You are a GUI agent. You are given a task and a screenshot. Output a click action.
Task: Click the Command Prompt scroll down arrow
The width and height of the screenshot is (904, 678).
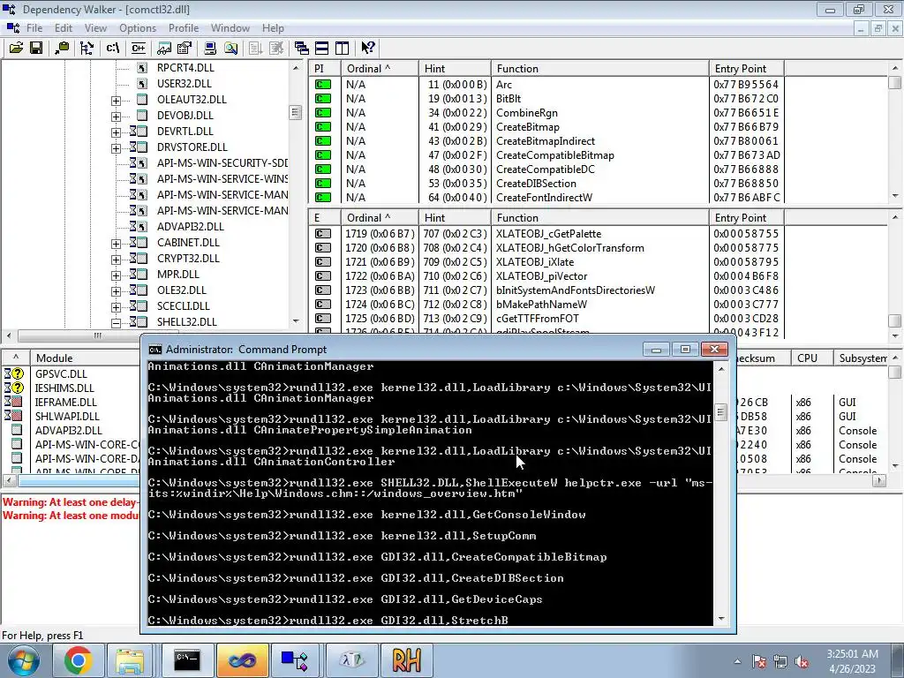click(720, 619)
